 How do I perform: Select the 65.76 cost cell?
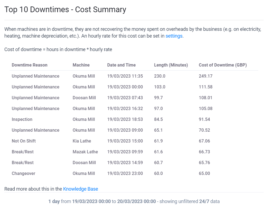coord(205,162)
